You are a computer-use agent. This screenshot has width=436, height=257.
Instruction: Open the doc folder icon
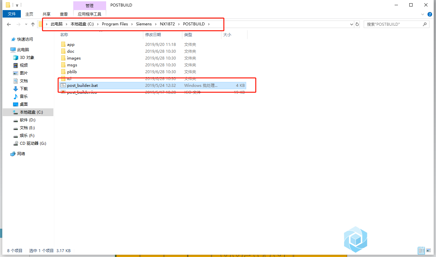[x=63, y=51]
